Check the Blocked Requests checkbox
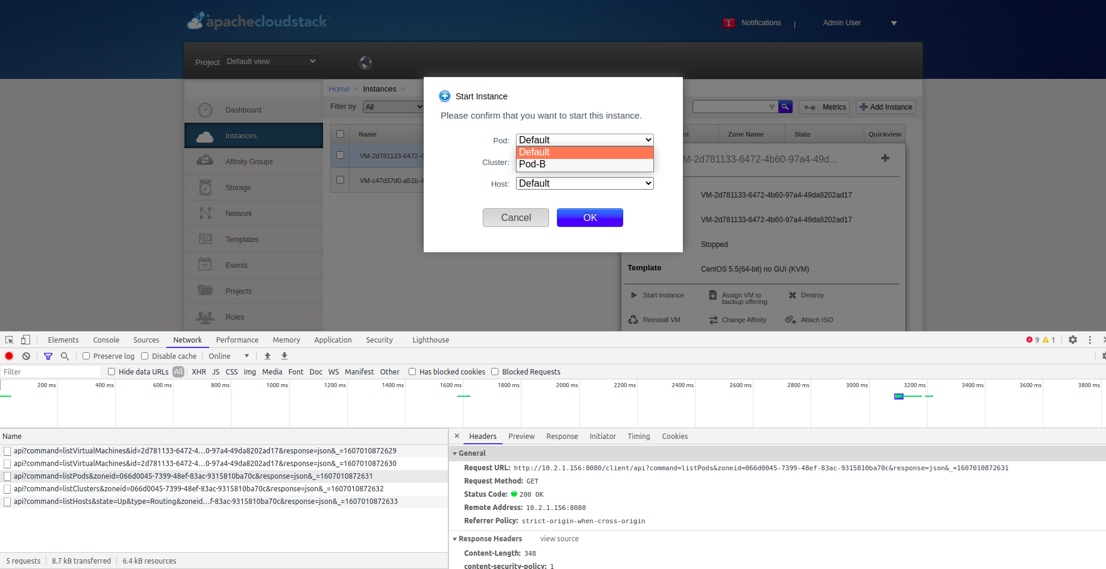The image size is (1106, 569). (495, 372)
